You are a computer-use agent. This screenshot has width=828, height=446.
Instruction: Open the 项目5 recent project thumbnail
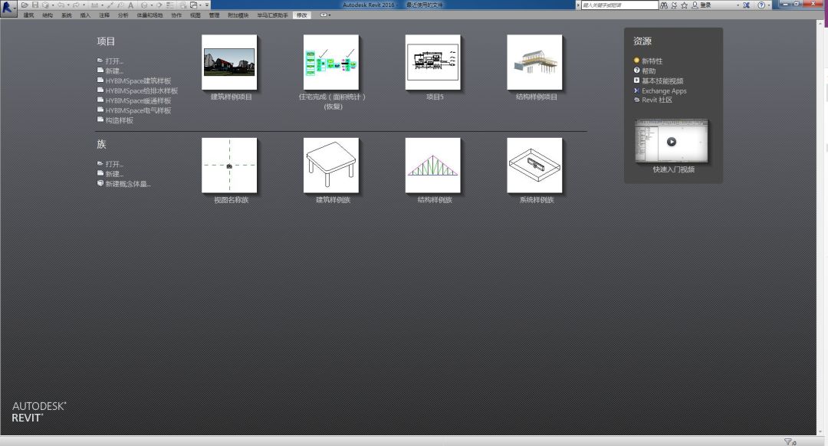[x=433, y=62]
